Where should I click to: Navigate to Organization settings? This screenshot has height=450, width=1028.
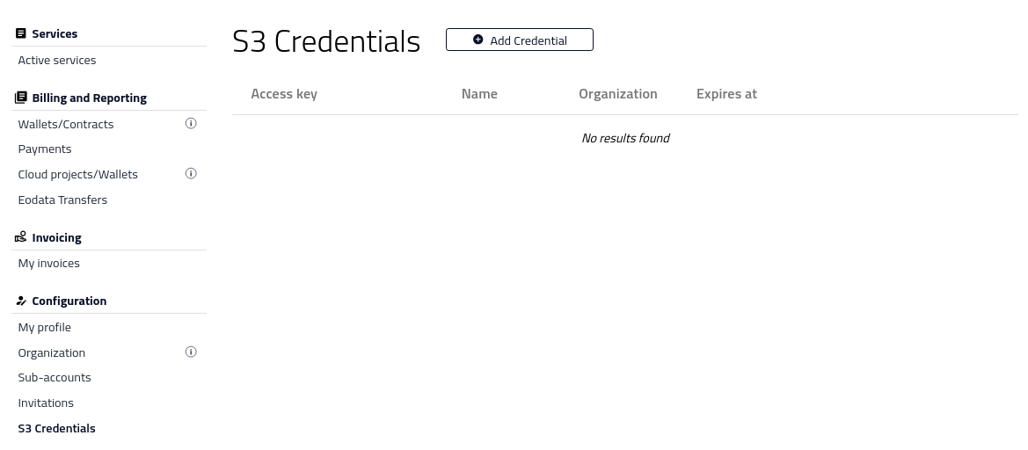pos(52,353)
